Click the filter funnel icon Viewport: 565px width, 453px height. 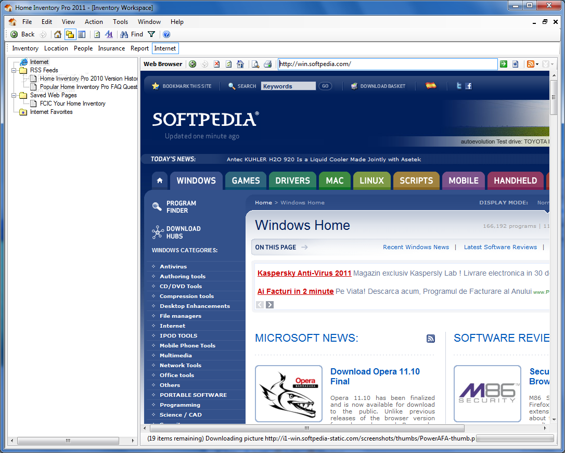coord(151,34)
